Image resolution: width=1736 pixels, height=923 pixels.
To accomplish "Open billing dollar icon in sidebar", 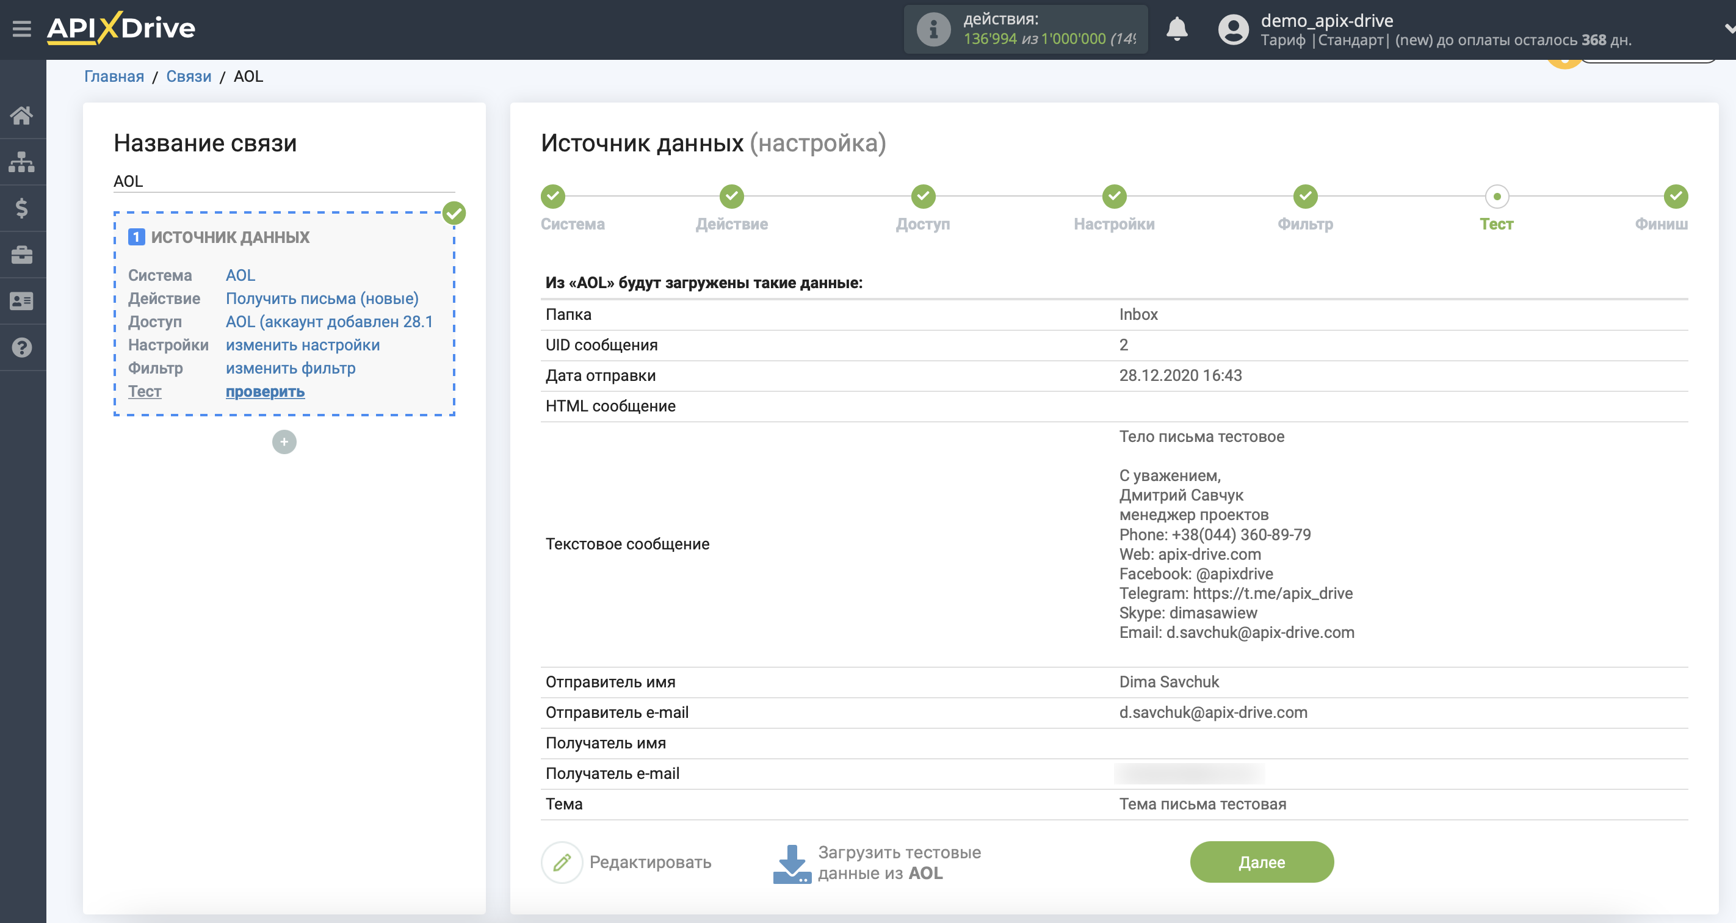I will click(21, 208).
